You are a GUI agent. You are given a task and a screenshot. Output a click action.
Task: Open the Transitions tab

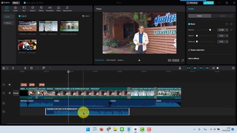(x=50, y=9)
